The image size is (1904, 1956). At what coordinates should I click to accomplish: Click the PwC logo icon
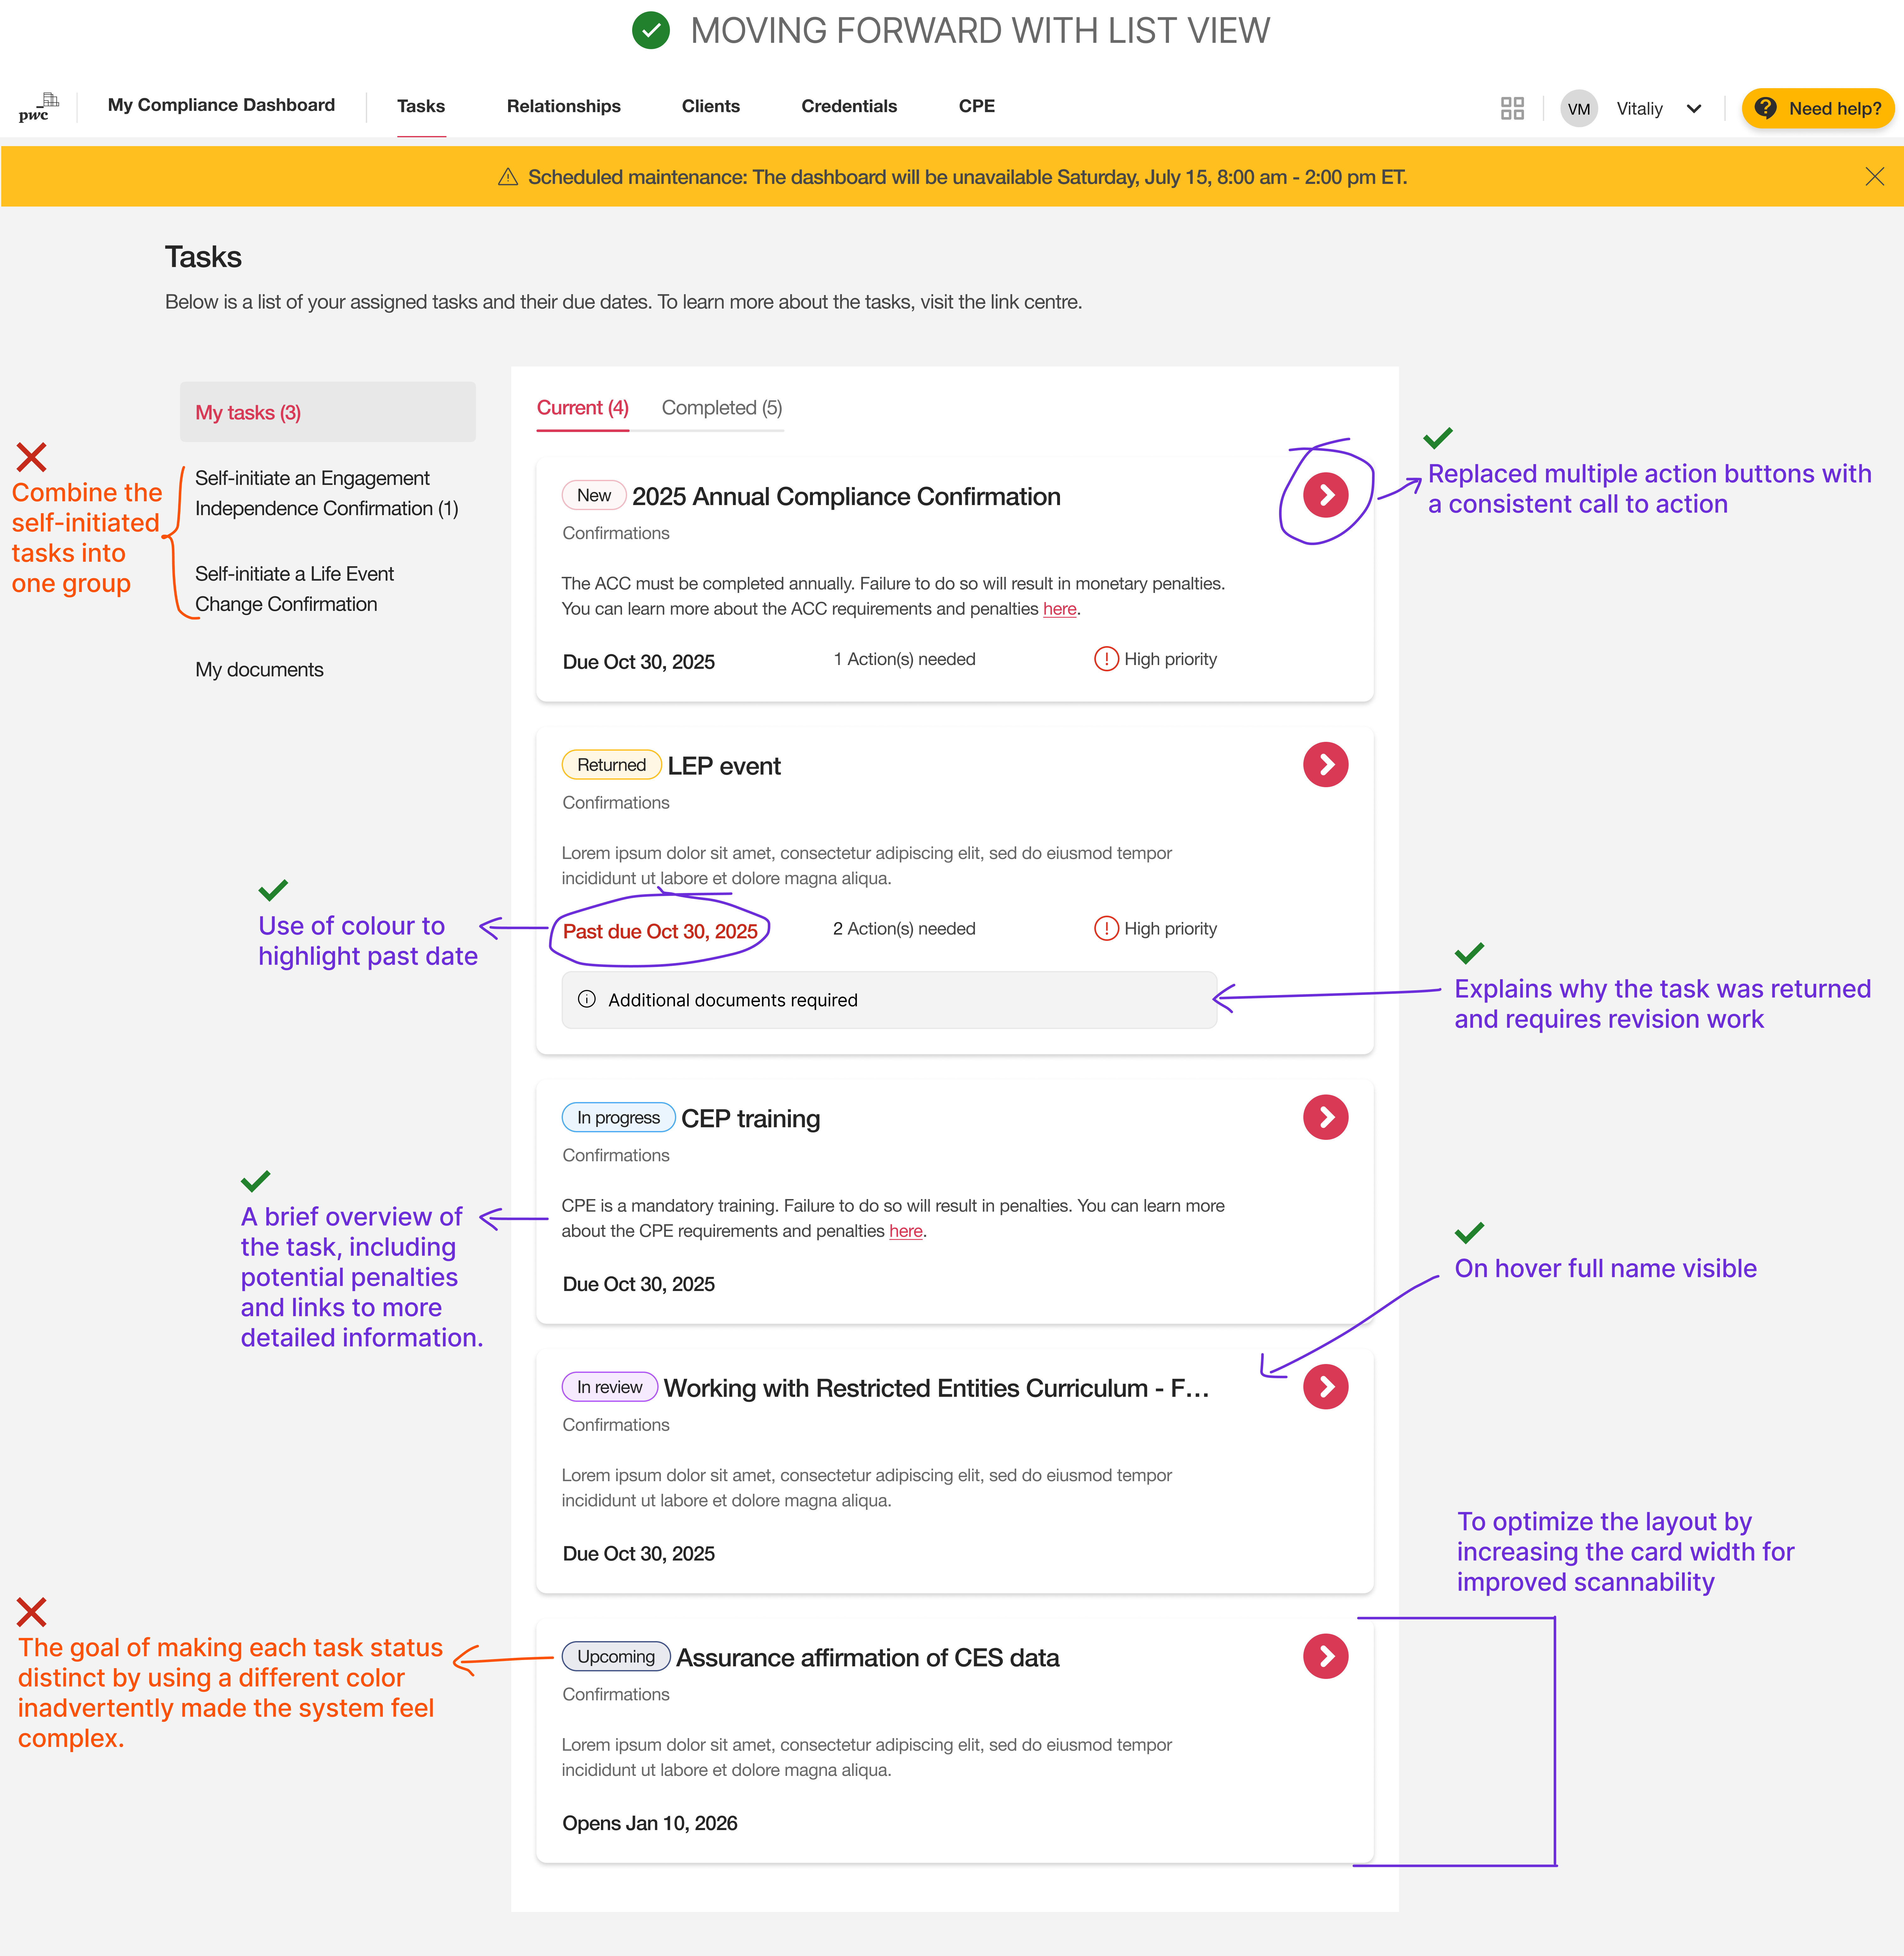coord(38,107)
